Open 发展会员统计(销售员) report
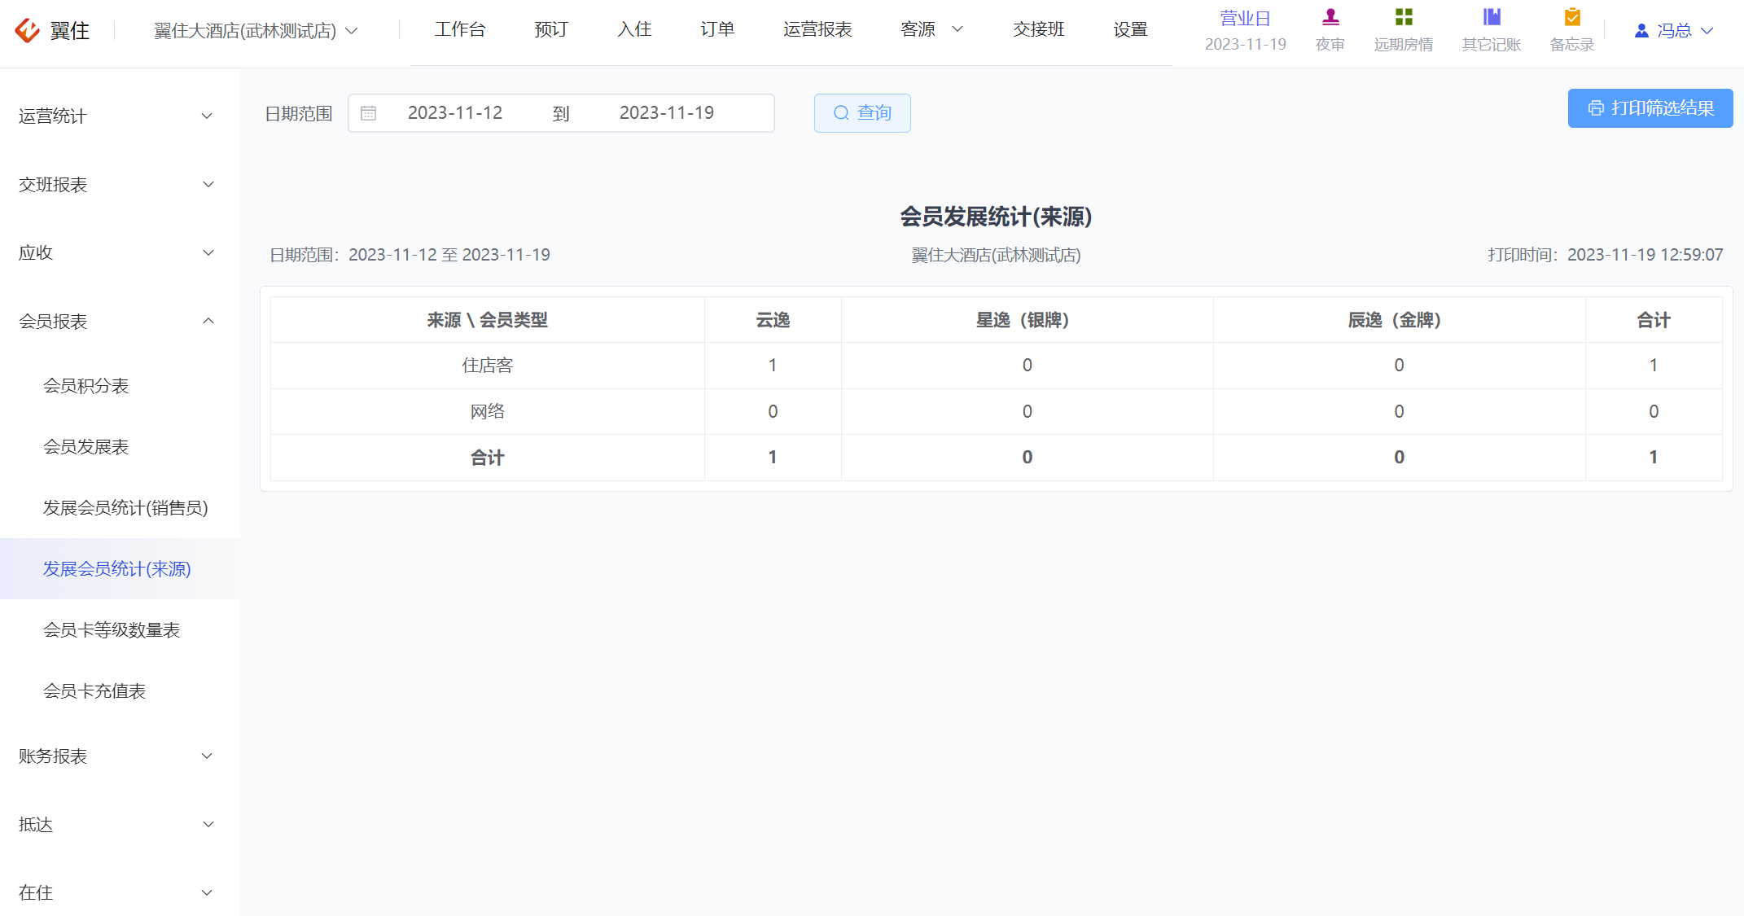This screenshot has width=1744, height=916. click(x=120, y=508)
